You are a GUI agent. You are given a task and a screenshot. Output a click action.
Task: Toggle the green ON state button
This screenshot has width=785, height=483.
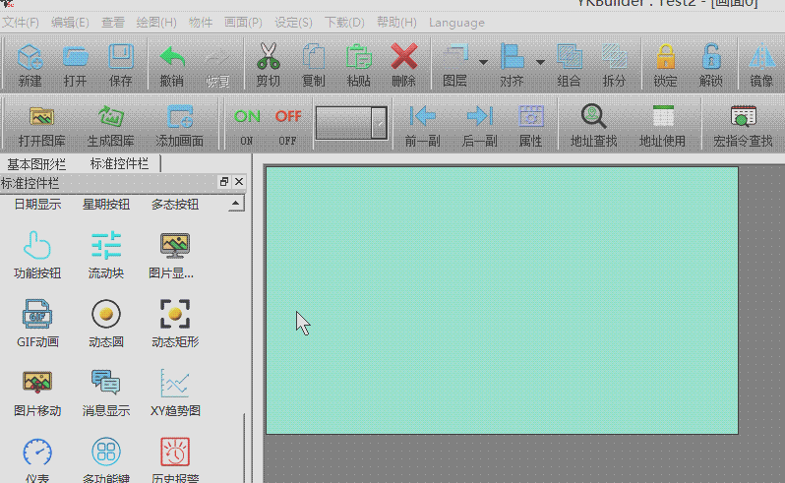point(247,117)
